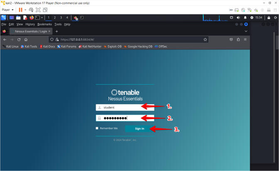279x171 pixels.
Task: Lock the screen with the padlock icon
Action: [269, 17]
